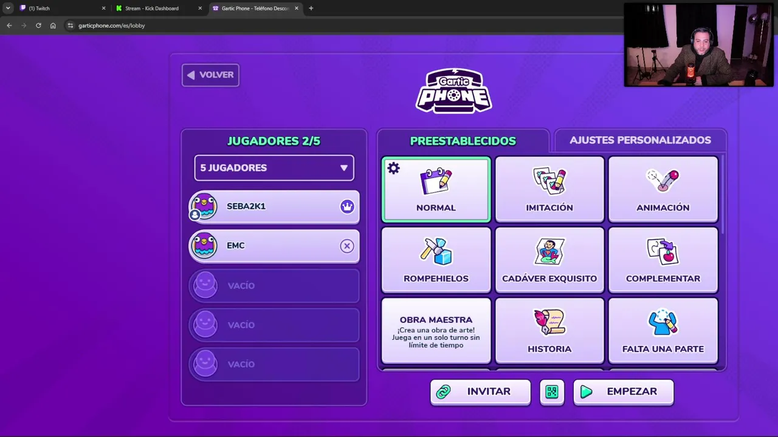Viewport: 778px width, 437px height.
Task: Open the browser tab search dropdown
Action: tap(8, 8)
